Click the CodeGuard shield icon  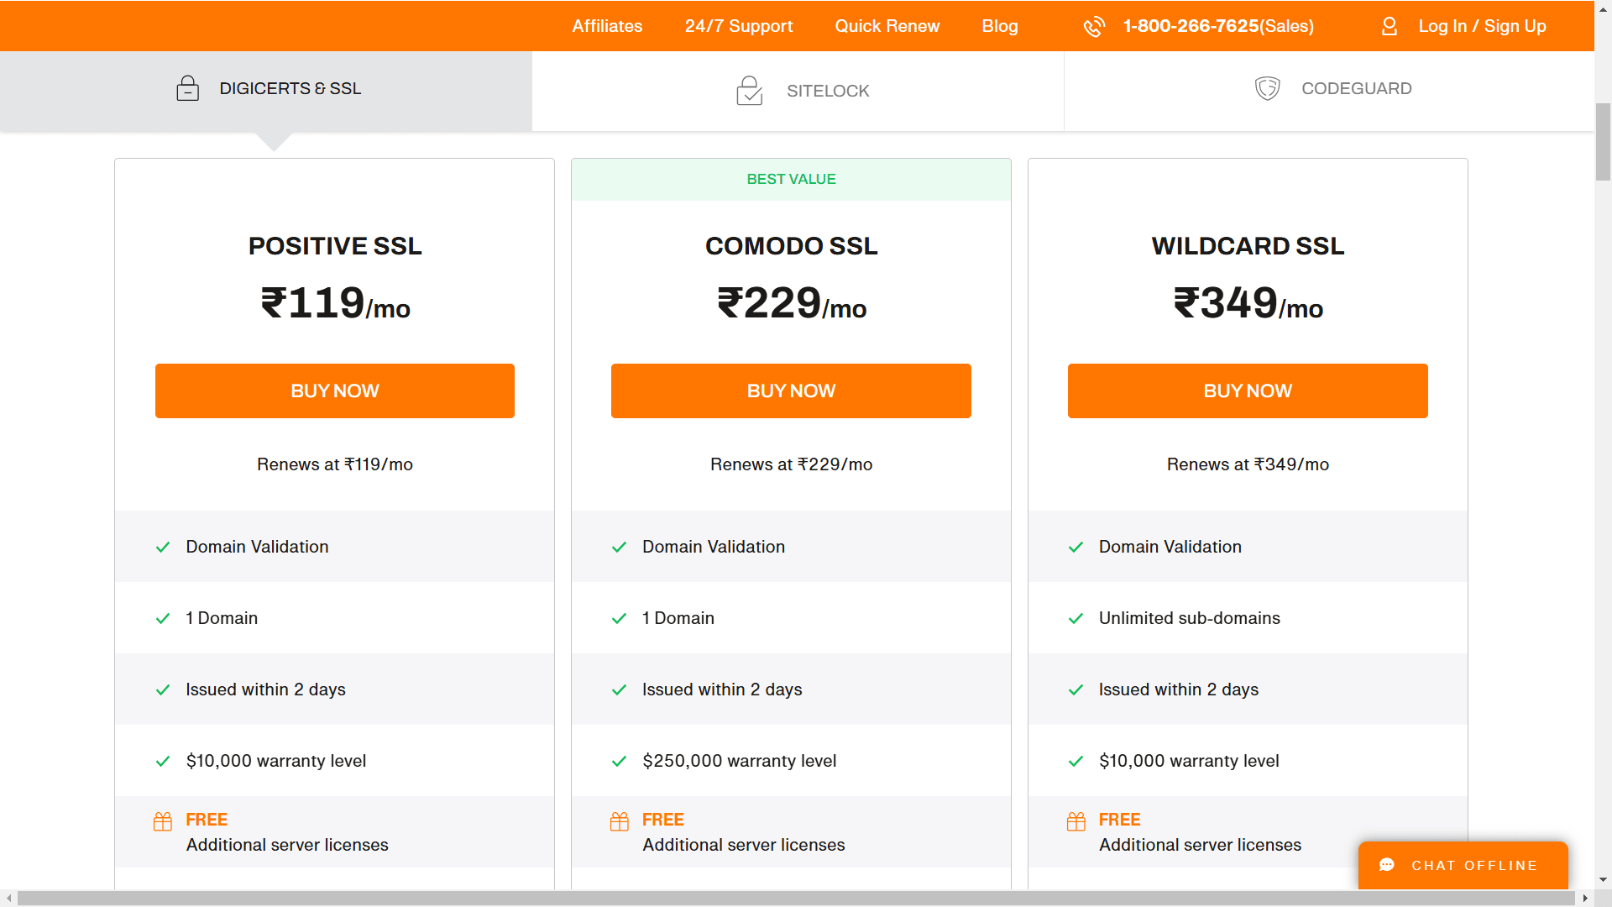tap(1267, 88)
